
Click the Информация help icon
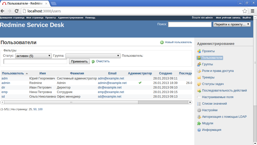tap(199, 130)
